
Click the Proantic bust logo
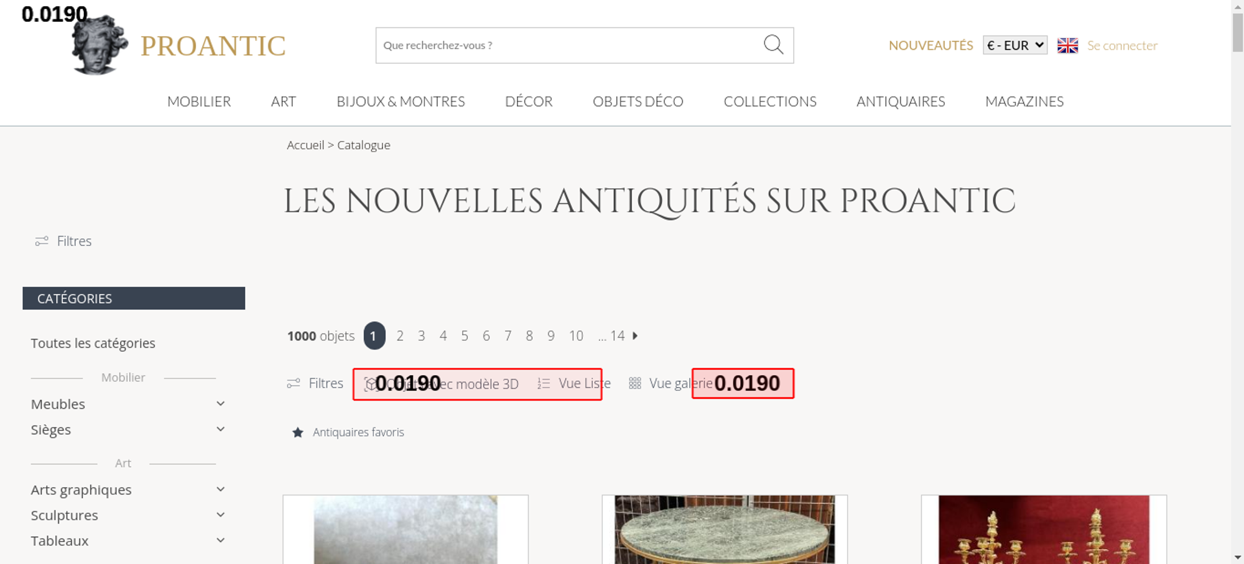click(100, 45)
